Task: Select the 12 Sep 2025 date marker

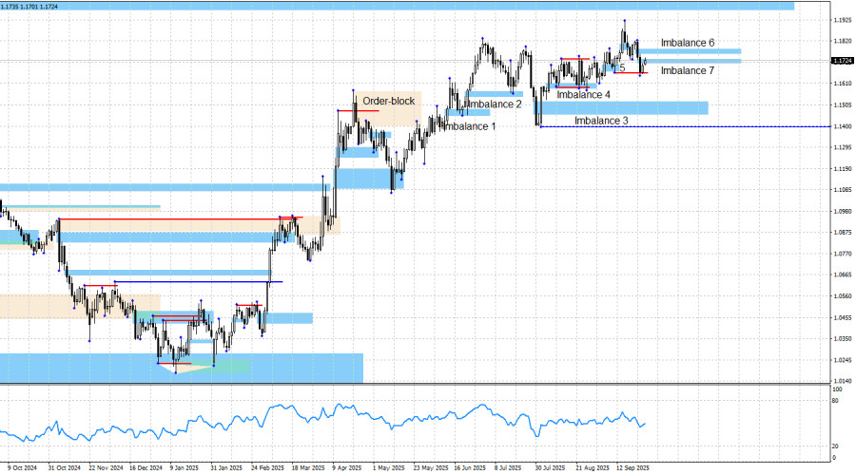Action: [x=632, y=468]
